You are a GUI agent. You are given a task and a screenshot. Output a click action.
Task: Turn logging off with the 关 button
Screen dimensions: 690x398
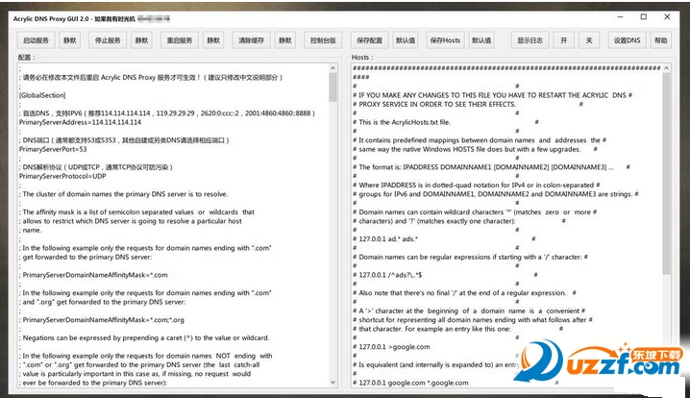[x=589, y=40]
